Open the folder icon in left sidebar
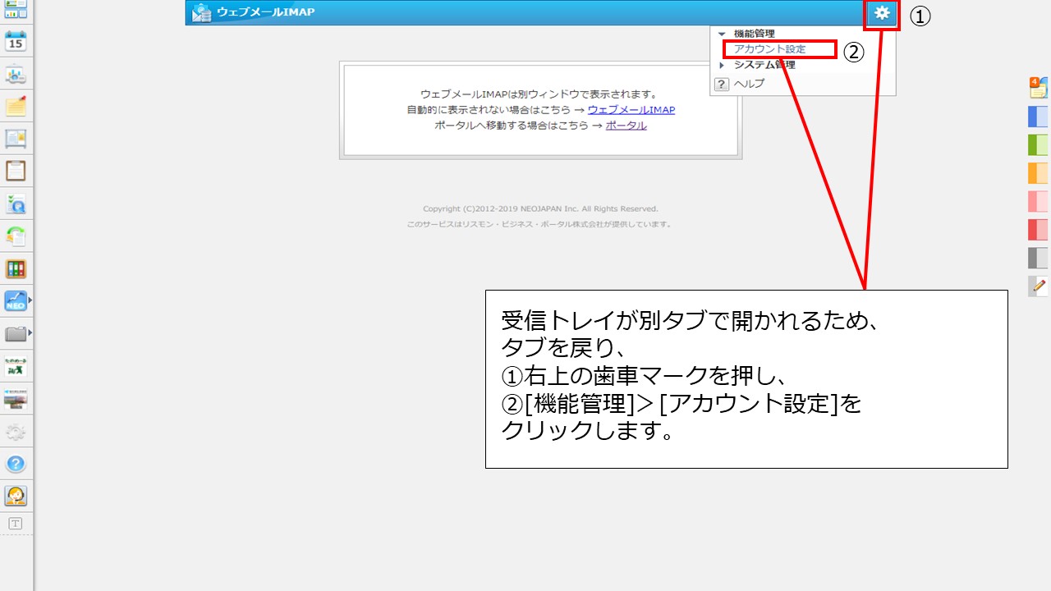Screen dimensions: 1051x591 (15, 333)
